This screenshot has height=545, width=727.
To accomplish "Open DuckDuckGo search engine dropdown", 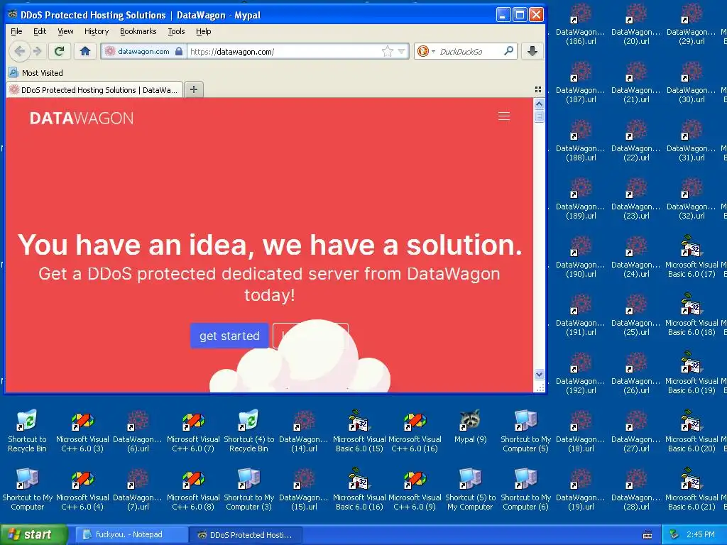I will click(x=426, y=51).
